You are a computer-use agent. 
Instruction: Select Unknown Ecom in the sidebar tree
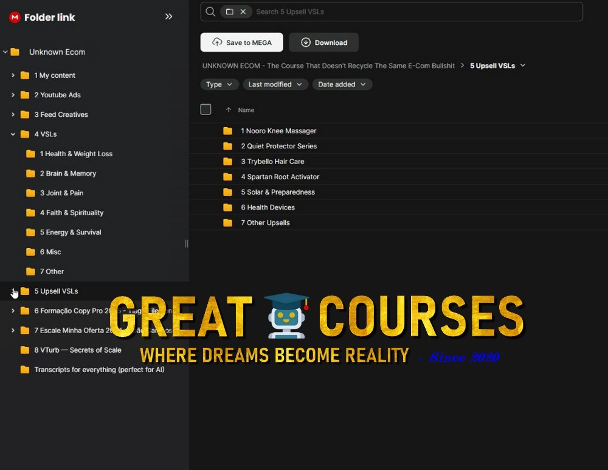click(x=57, y=52)
